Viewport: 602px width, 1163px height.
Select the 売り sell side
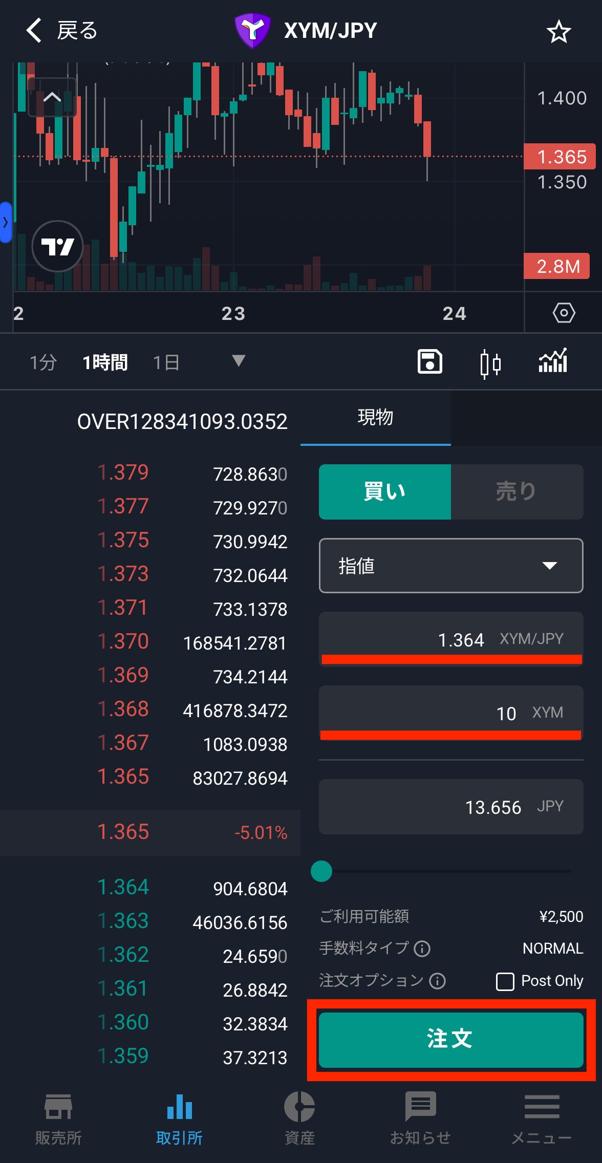(517, 491)
